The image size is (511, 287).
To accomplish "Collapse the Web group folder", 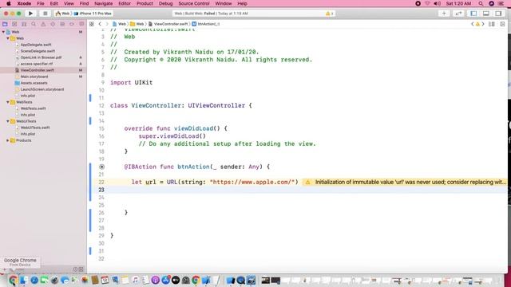I will pos(8,38).
